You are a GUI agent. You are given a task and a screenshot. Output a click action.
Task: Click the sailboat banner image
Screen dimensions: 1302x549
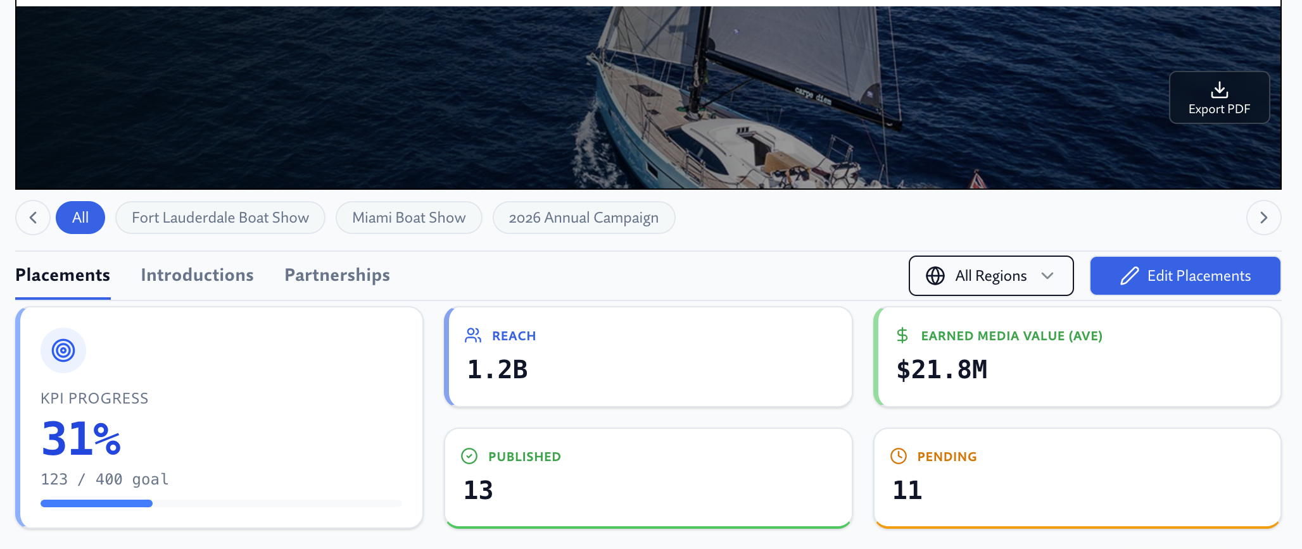pyautogui.click(x=648, y=95)
